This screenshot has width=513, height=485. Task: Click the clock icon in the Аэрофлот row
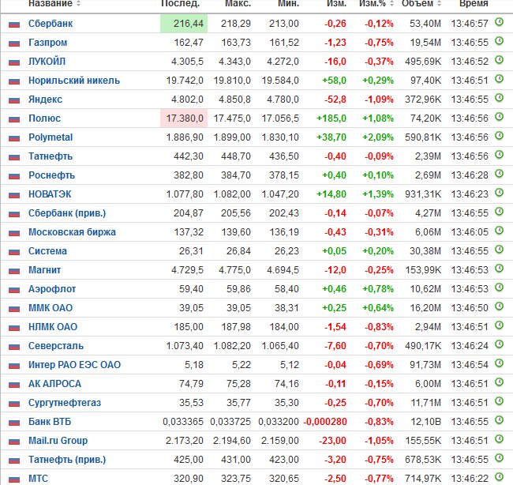[x=499, y=288]
